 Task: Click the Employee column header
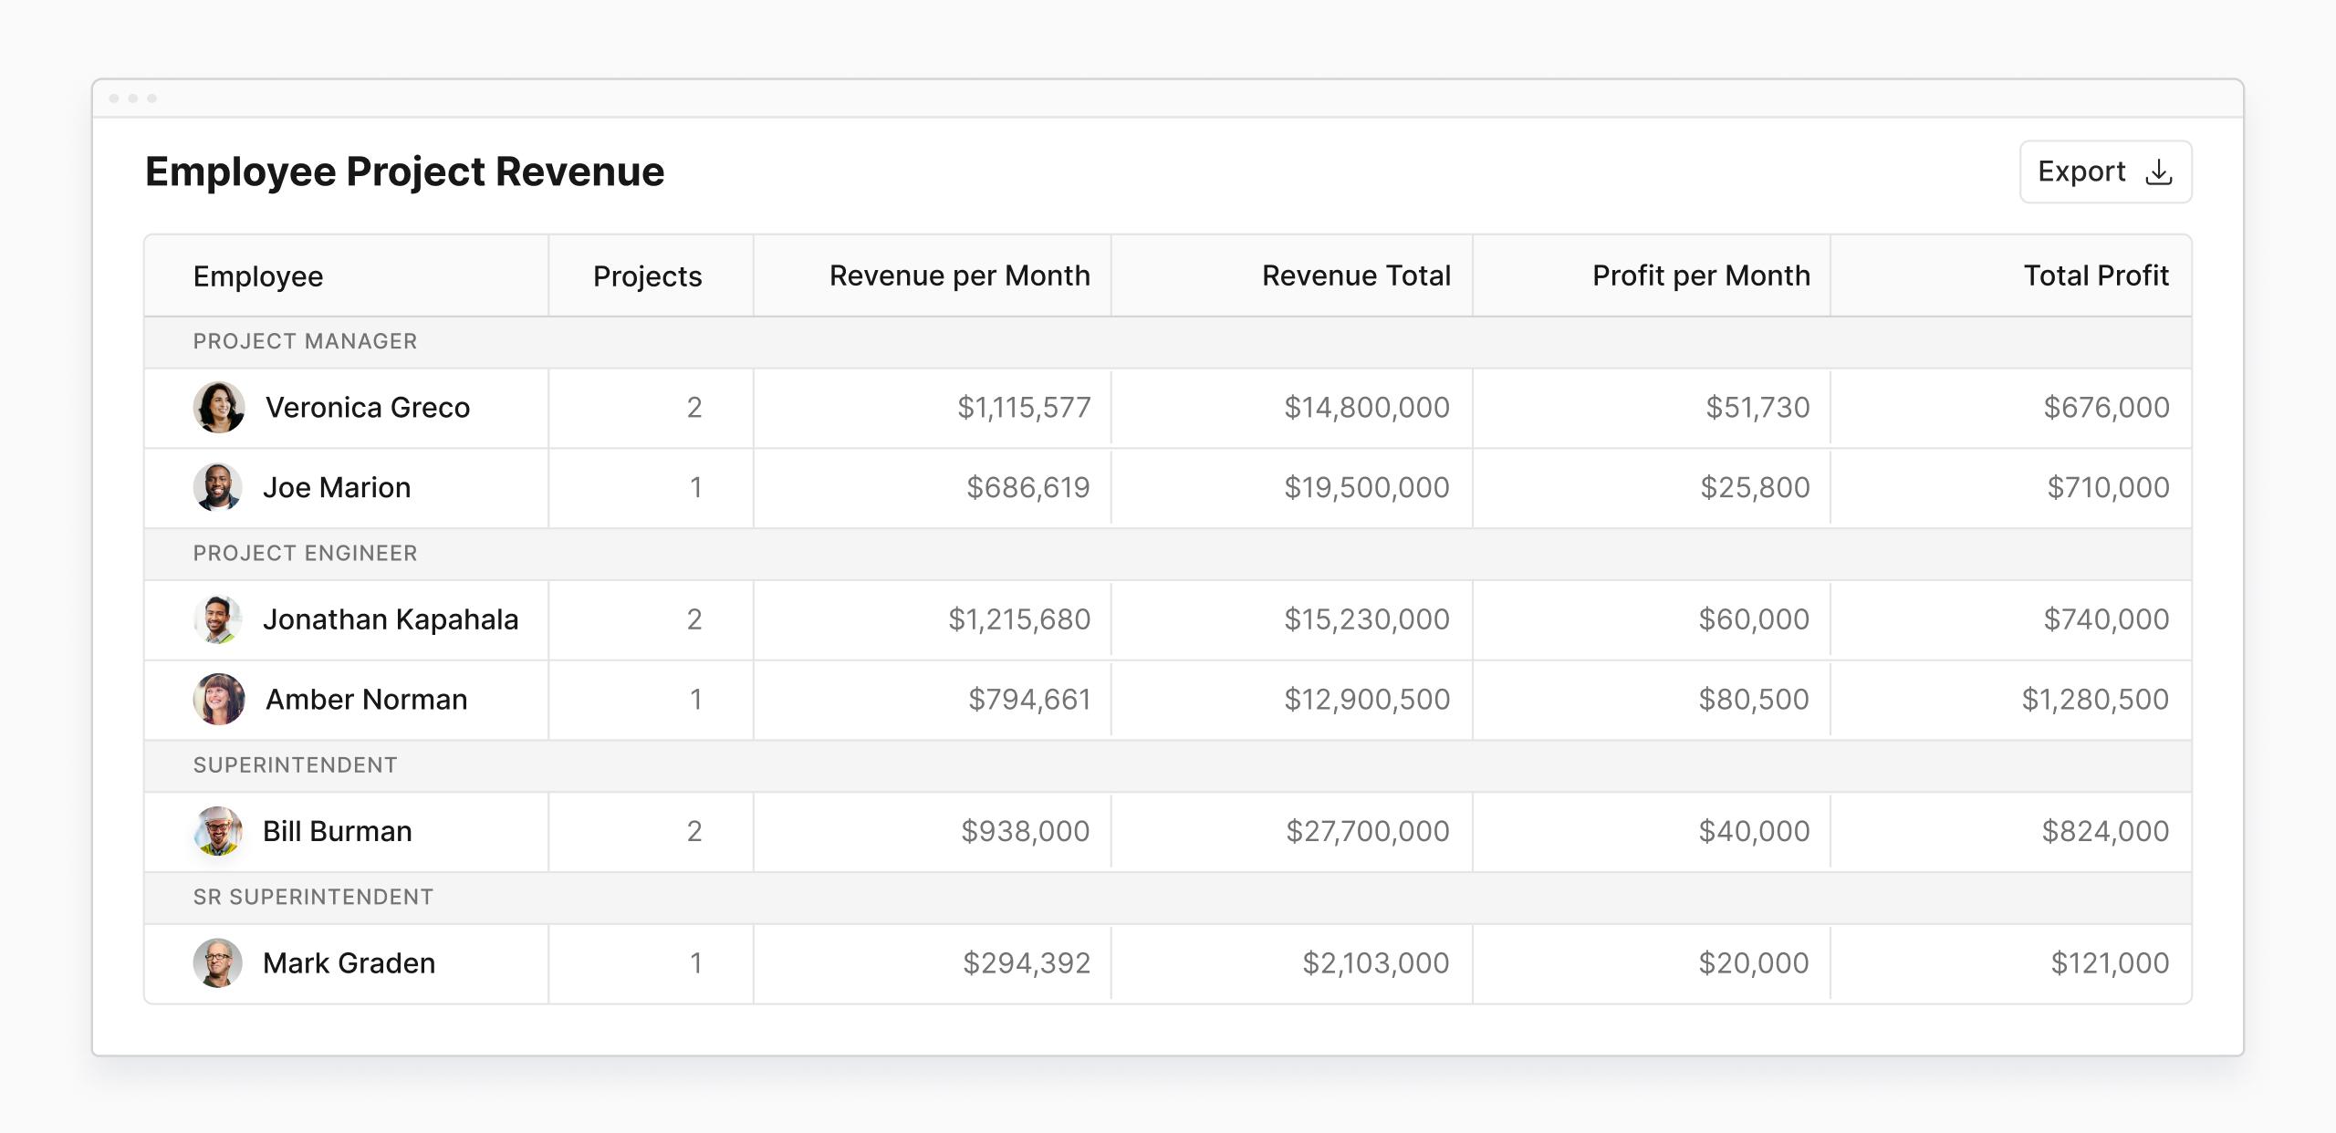point(257,275)
